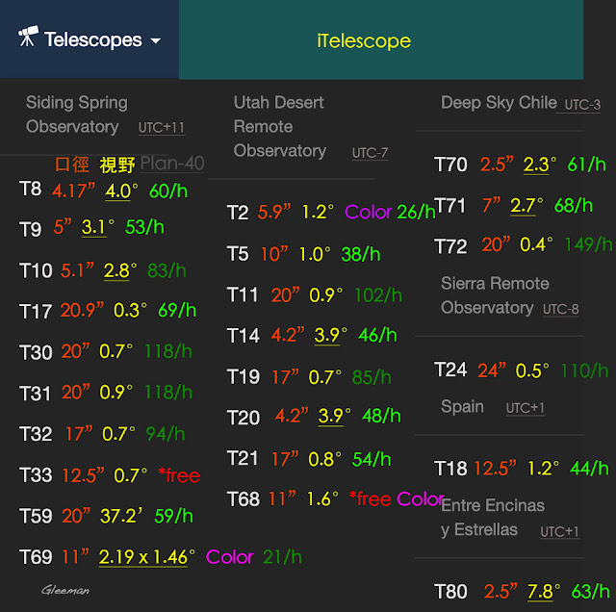Select telescope T5 entry
The image size is (616, 612).
238,254
